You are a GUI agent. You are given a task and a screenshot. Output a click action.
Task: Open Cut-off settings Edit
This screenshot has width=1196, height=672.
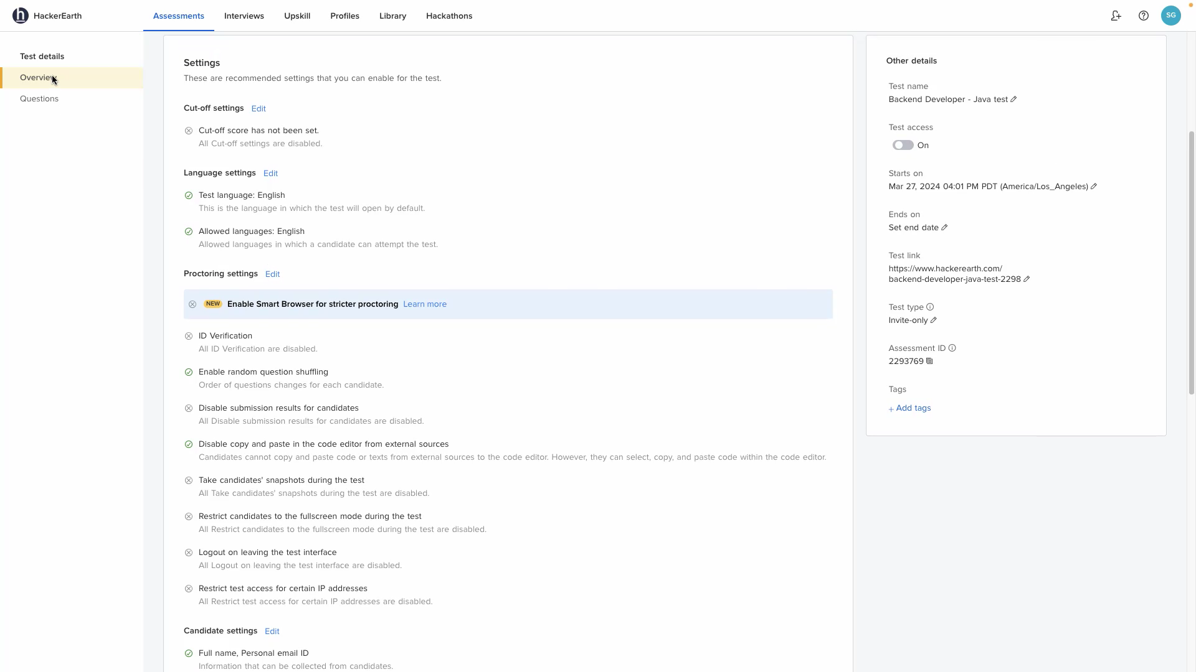259,109
